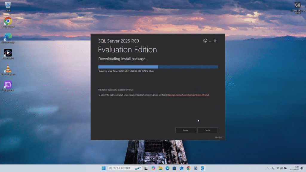This screenshot has width=306, height=172.
Task: Open Task View from the taskbar
Action: pyautogui.click(x=146, y=168)
